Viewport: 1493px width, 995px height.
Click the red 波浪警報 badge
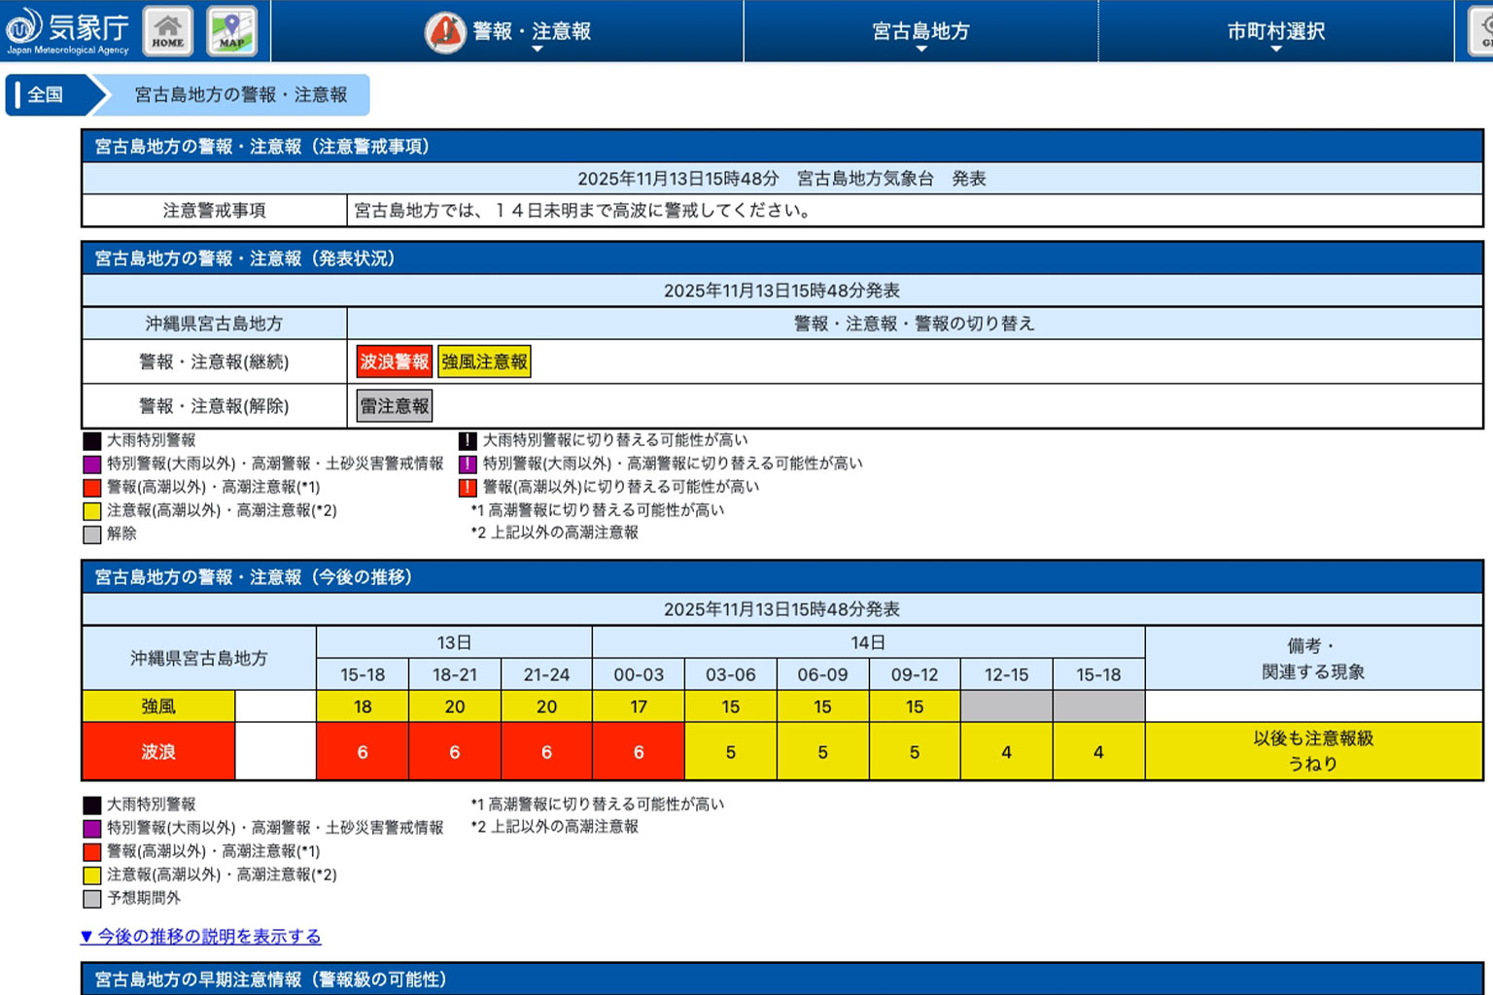coord(394,361)
